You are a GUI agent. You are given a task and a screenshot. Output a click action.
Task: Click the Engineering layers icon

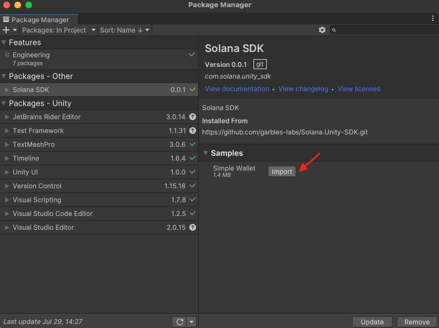(7, 55)
